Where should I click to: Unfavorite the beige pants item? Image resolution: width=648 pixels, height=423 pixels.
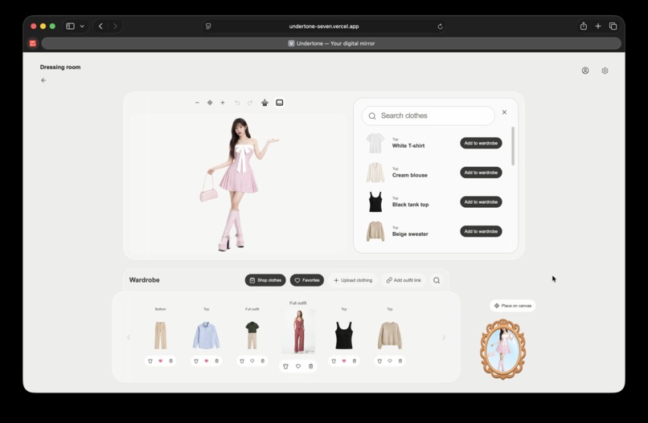click(161, 361)
